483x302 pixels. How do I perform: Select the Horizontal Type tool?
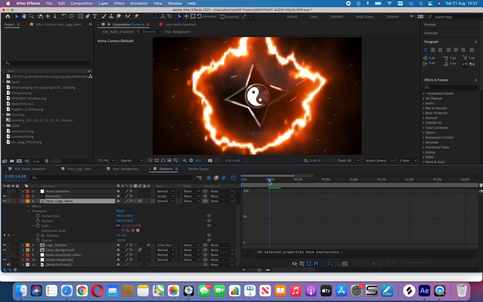[95, 17]
